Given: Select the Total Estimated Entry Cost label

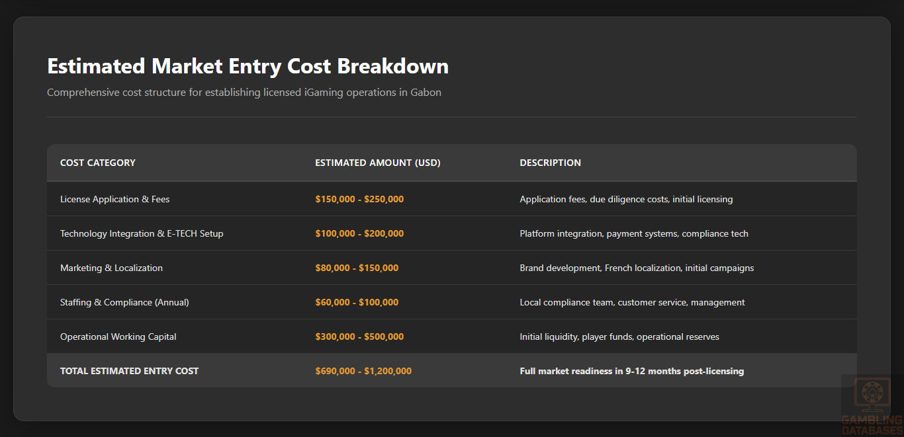Looking at the screenshot, I should coord(129,371).
